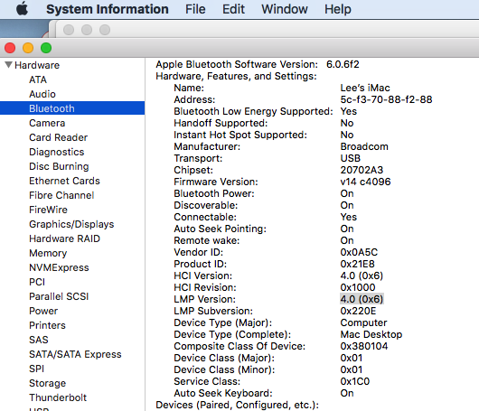The image size is (479, 411).
Task: Open the File menu
Action: point(195,9)
